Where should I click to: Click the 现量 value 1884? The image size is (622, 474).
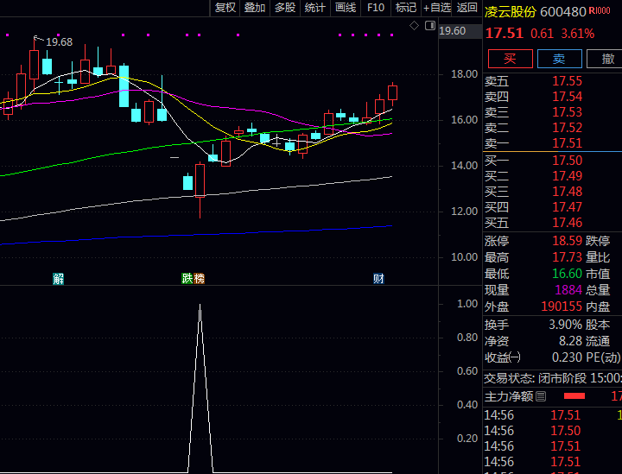click(x=568, y=290)
